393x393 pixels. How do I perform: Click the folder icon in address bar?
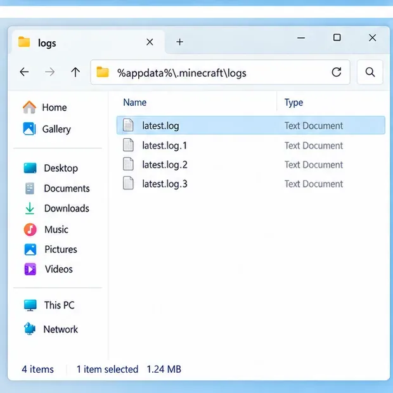103,72
